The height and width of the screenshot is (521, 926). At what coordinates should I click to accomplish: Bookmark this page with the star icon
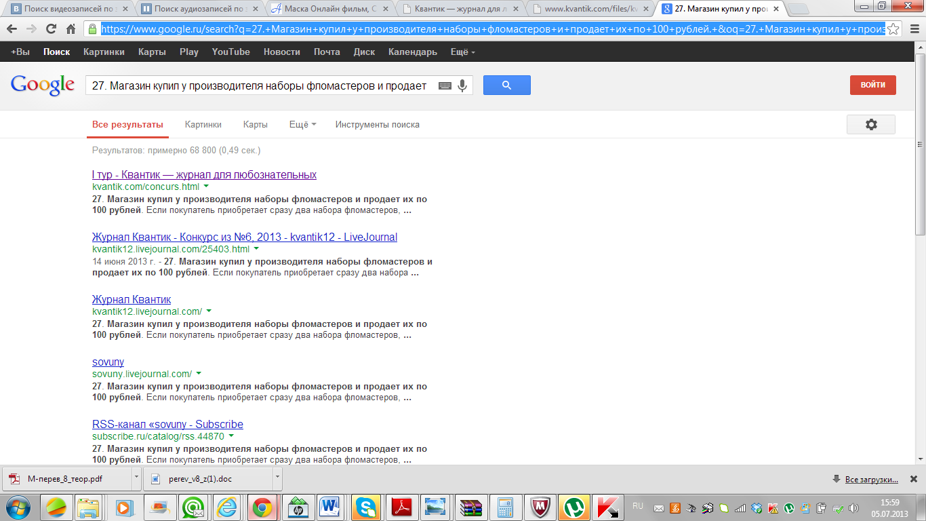click(x=893, y=29)
